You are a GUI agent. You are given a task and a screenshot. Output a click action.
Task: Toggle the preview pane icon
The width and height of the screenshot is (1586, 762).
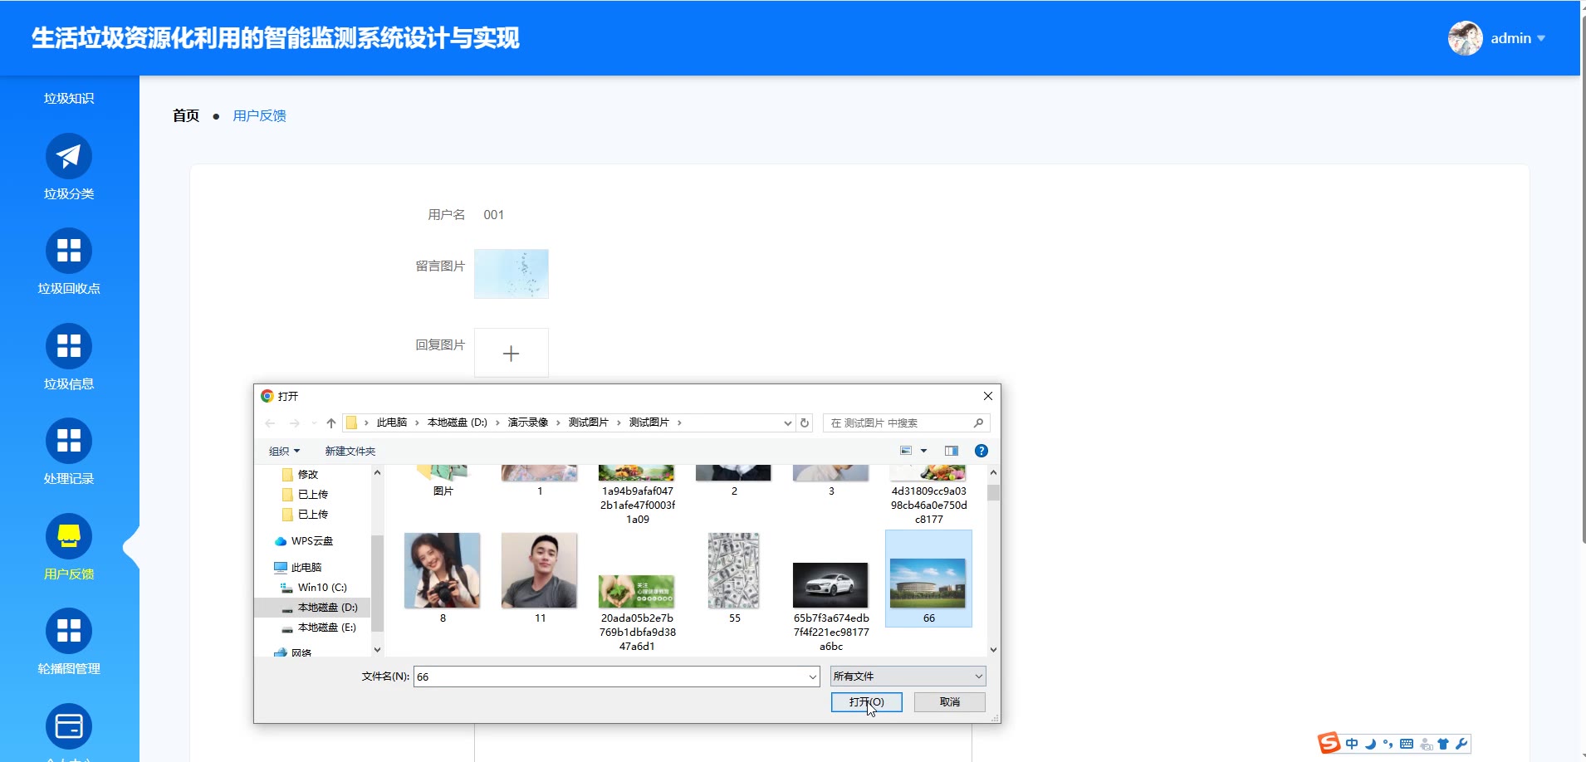click(951, 451)
